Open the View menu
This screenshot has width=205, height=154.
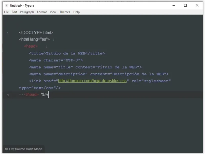[x=53, y=12]
